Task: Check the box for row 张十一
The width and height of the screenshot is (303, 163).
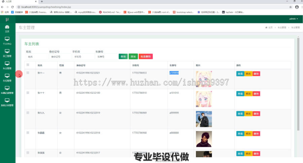Action: pyautogui.click(x=28, y=73)
